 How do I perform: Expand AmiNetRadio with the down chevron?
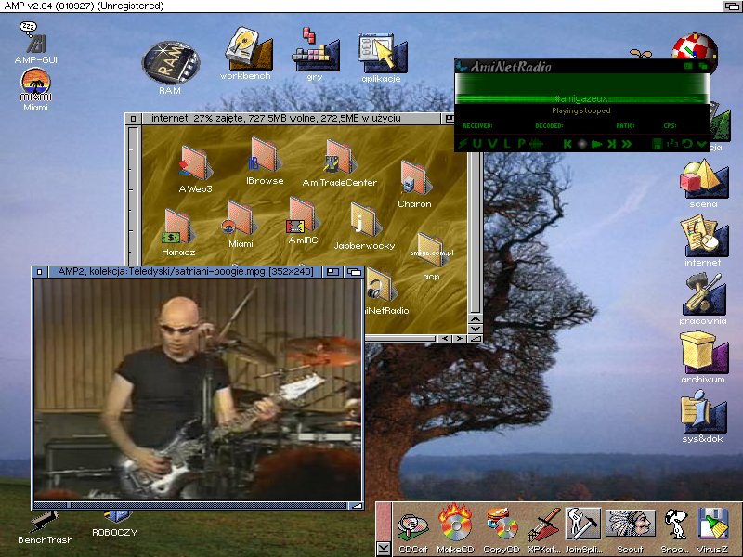point(702,144)
